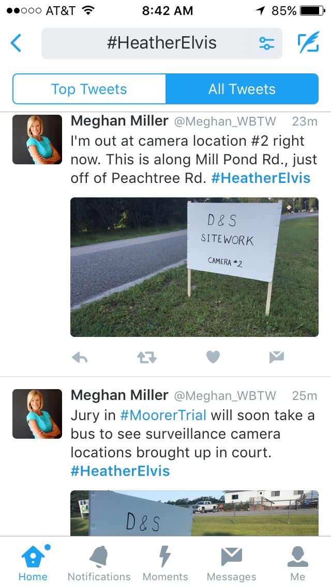Retweet the Mill Pond Rd. tweet
This screenshot has width=331, height=587.
click(x=146, y=358)
